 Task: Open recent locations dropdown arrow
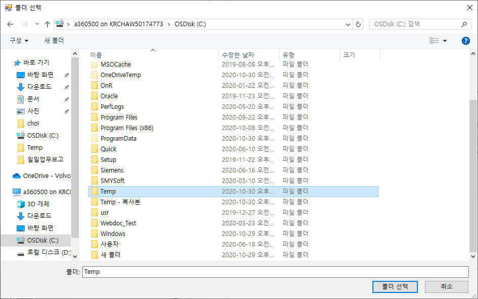pyautogui.click(x=37, y=24)
